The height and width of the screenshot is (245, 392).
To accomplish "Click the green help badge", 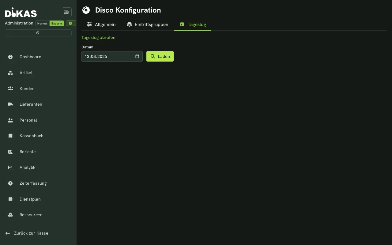I will pos(71,23).
